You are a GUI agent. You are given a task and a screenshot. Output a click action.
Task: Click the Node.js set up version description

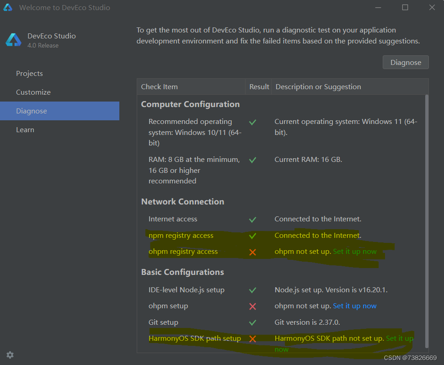point(331,290)
